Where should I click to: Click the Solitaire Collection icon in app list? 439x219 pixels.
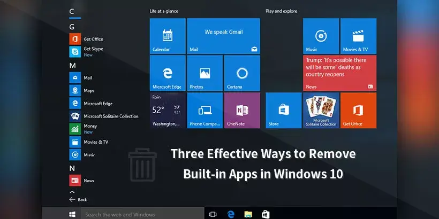point(75,116)
